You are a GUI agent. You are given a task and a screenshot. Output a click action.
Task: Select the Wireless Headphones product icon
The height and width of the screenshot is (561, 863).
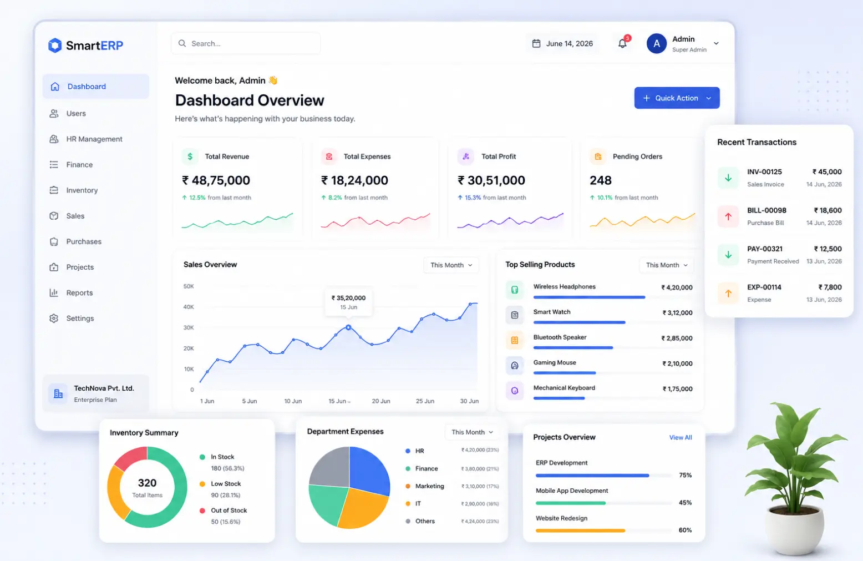coord(515,290)
